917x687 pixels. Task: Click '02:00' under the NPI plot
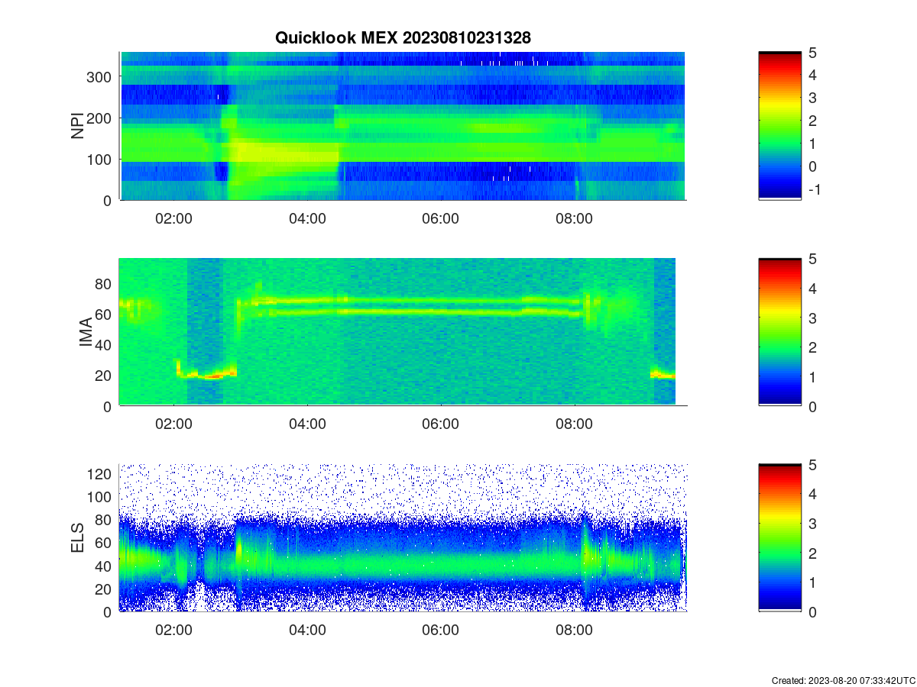pos(173,218)
